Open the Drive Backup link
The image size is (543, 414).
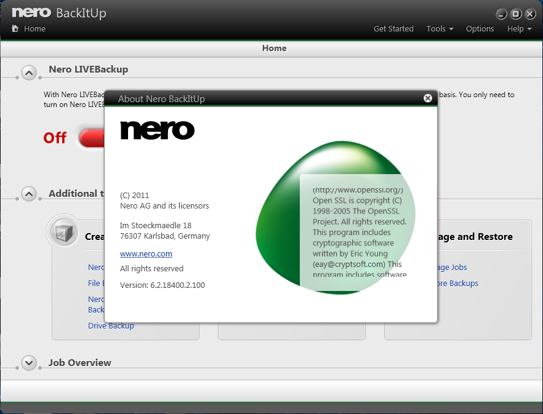(111, 326)
